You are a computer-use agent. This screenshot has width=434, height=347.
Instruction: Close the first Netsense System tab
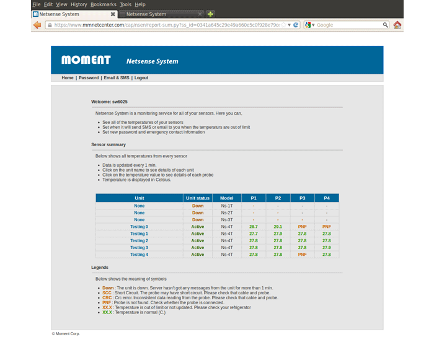pos(112,14)
